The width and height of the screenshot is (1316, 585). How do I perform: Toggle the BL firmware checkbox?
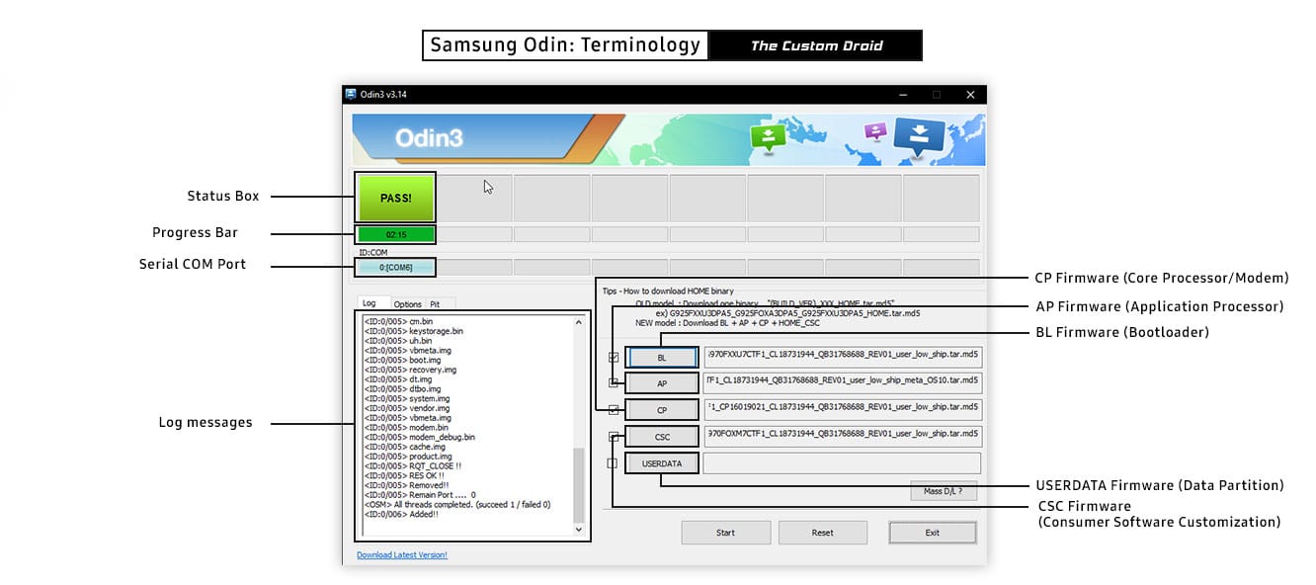[614, 357]
